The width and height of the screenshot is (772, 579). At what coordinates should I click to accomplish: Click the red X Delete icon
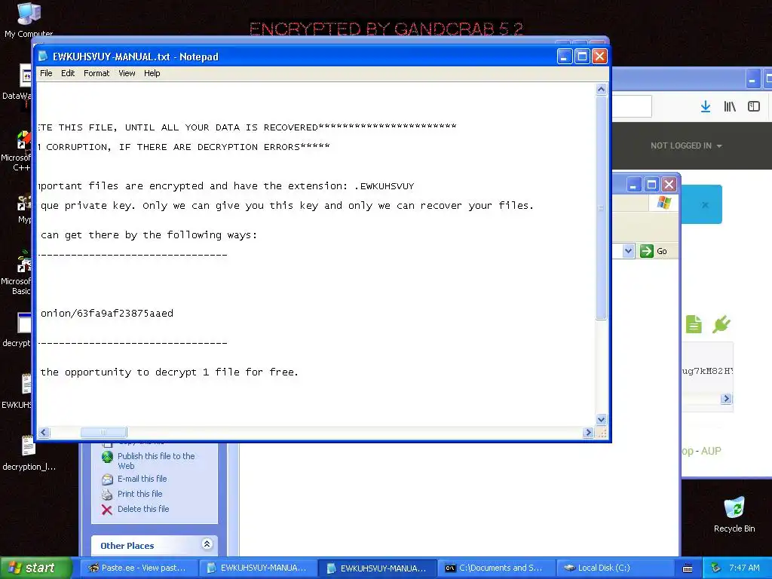click(107, 510)
